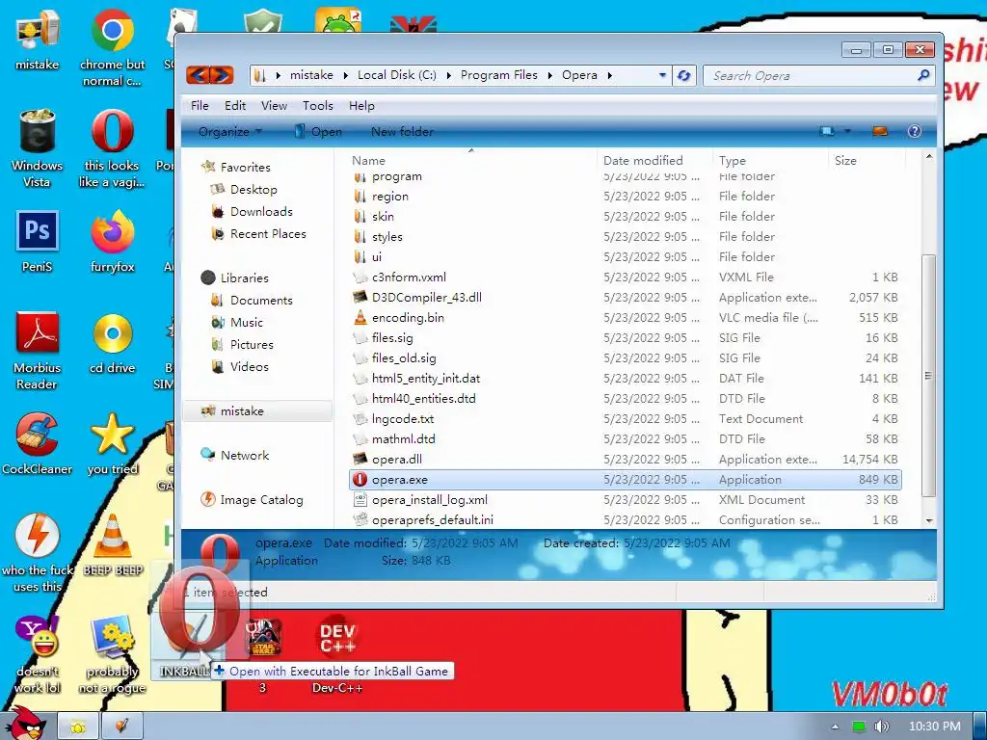This screenshot has width=987, height=740.
Task: Show hidden tray icons arrow
Action: 835,727
